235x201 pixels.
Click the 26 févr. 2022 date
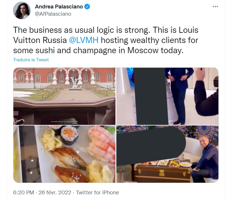(x=55, y=193)
